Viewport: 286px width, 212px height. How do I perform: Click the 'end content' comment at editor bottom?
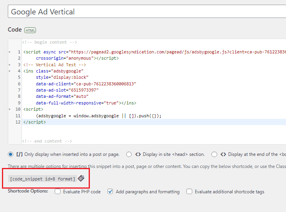click(47, 141)
